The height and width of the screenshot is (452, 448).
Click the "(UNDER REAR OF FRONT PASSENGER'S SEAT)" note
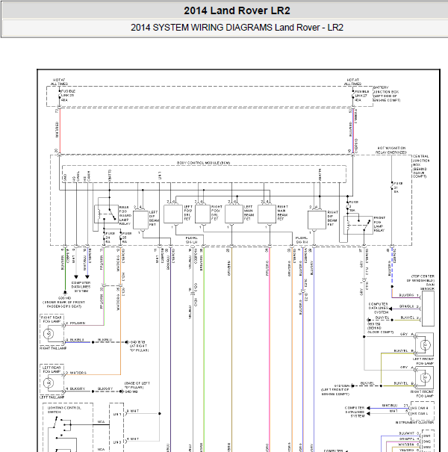64,304
